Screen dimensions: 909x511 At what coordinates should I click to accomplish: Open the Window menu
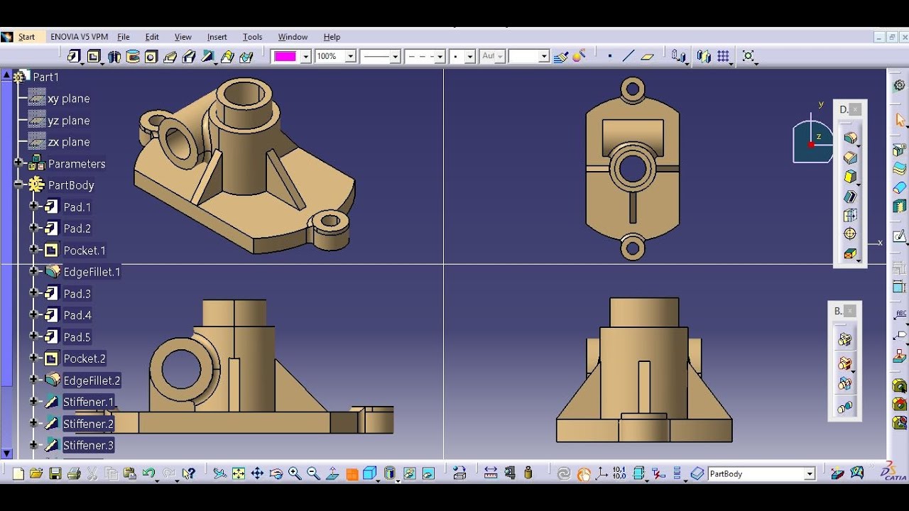click(x=293, y=37)
